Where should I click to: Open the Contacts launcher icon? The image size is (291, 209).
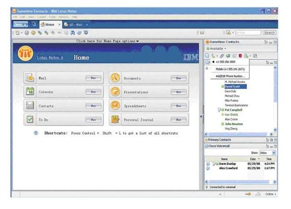pos(30,106)
